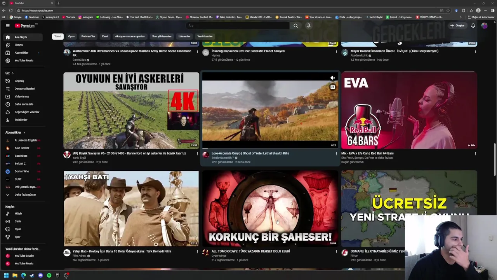Open Steam from the taskbar
Viewport: 497px width, 280px height.
[32, 275]
